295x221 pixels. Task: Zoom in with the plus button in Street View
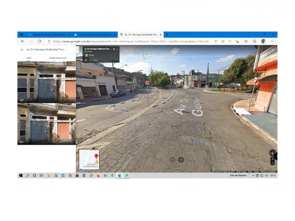point(273,159)
